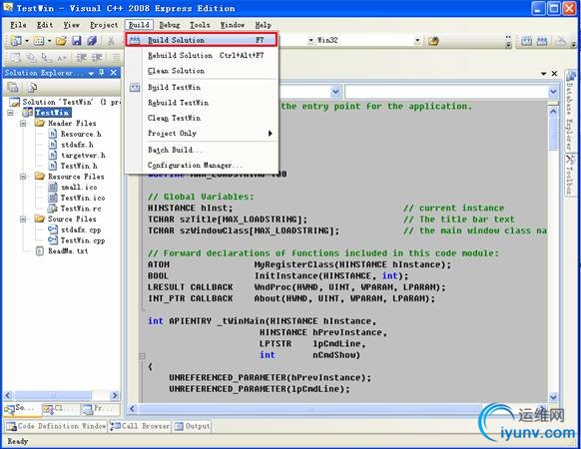Select Build TestWin menu entry

(x=202, y=88)
